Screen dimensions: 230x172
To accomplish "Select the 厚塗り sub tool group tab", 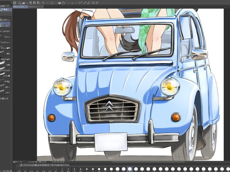I will tap(5, 9).
